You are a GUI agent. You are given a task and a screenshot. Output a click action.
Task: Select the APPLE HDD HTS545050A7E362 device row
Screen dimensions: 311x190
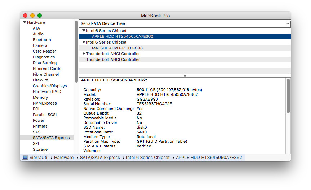coord(185,36)
